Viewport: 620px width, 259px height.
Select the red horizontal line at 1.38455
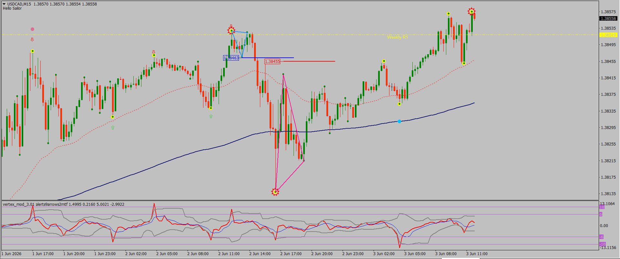[x=307, y=61]
